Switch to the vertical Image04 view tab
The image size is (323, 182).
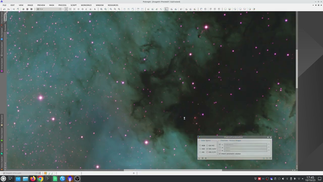[5, 17]
